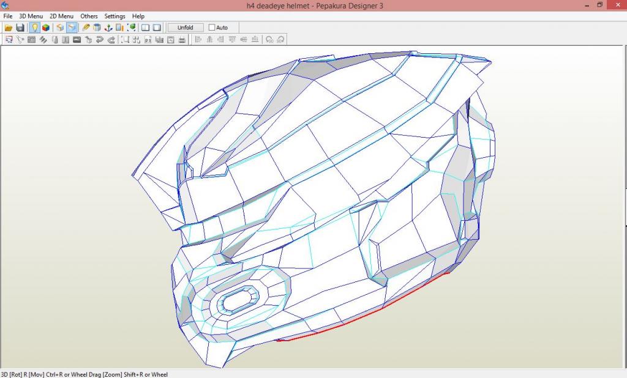Open the Others menu
The width and height of the screenshot is (627, 378).
tap(89, 16)
